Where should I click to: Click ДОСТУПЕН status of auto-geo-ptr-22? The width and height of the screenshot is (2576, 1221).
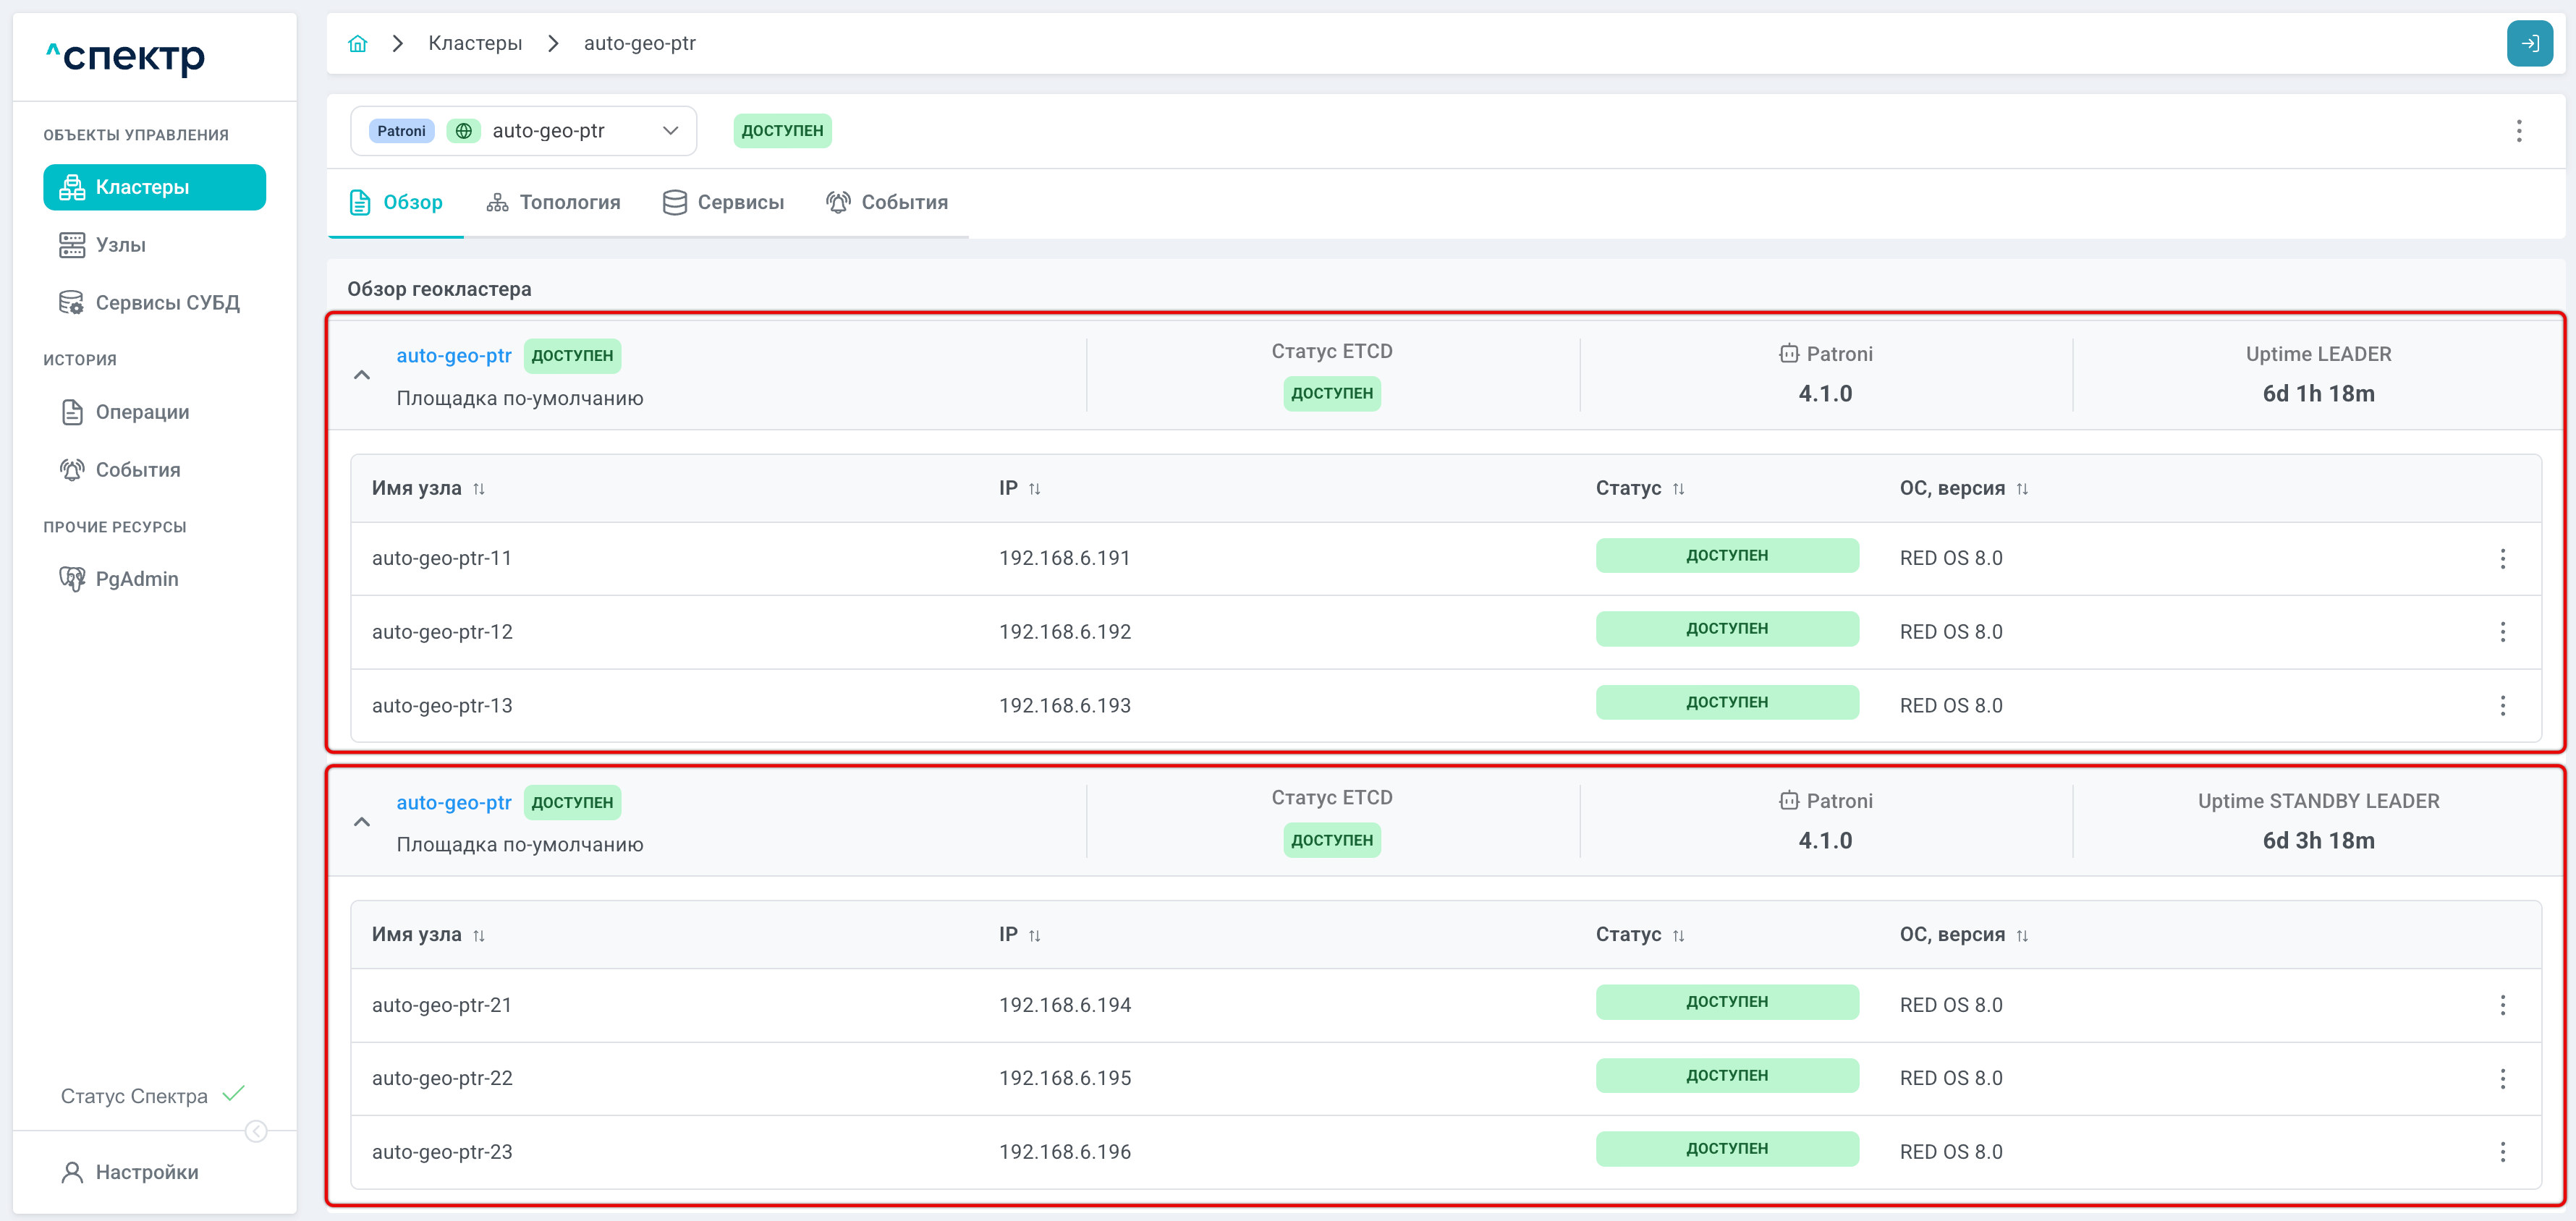pyautogui.click(x=1727, y=1075)
